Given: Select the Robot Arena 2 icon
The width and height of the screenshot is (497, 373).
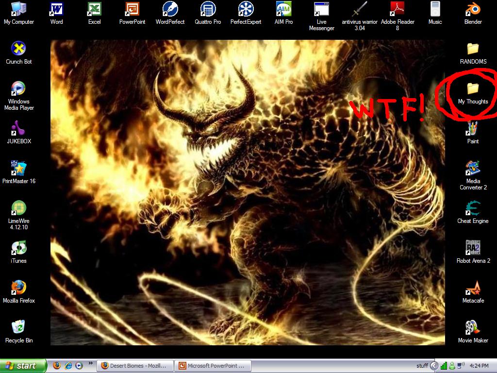Looking at the screenshot, I should pyautogui.click(x=473, y=248).
